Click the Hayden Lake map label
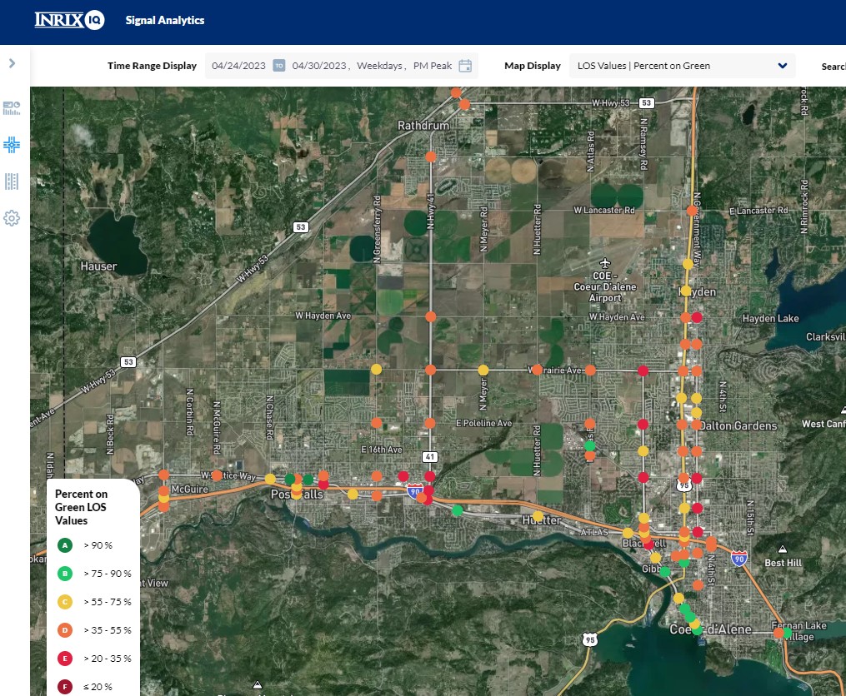The height and width of the screenshot is (696, 846). click(770, 319)
